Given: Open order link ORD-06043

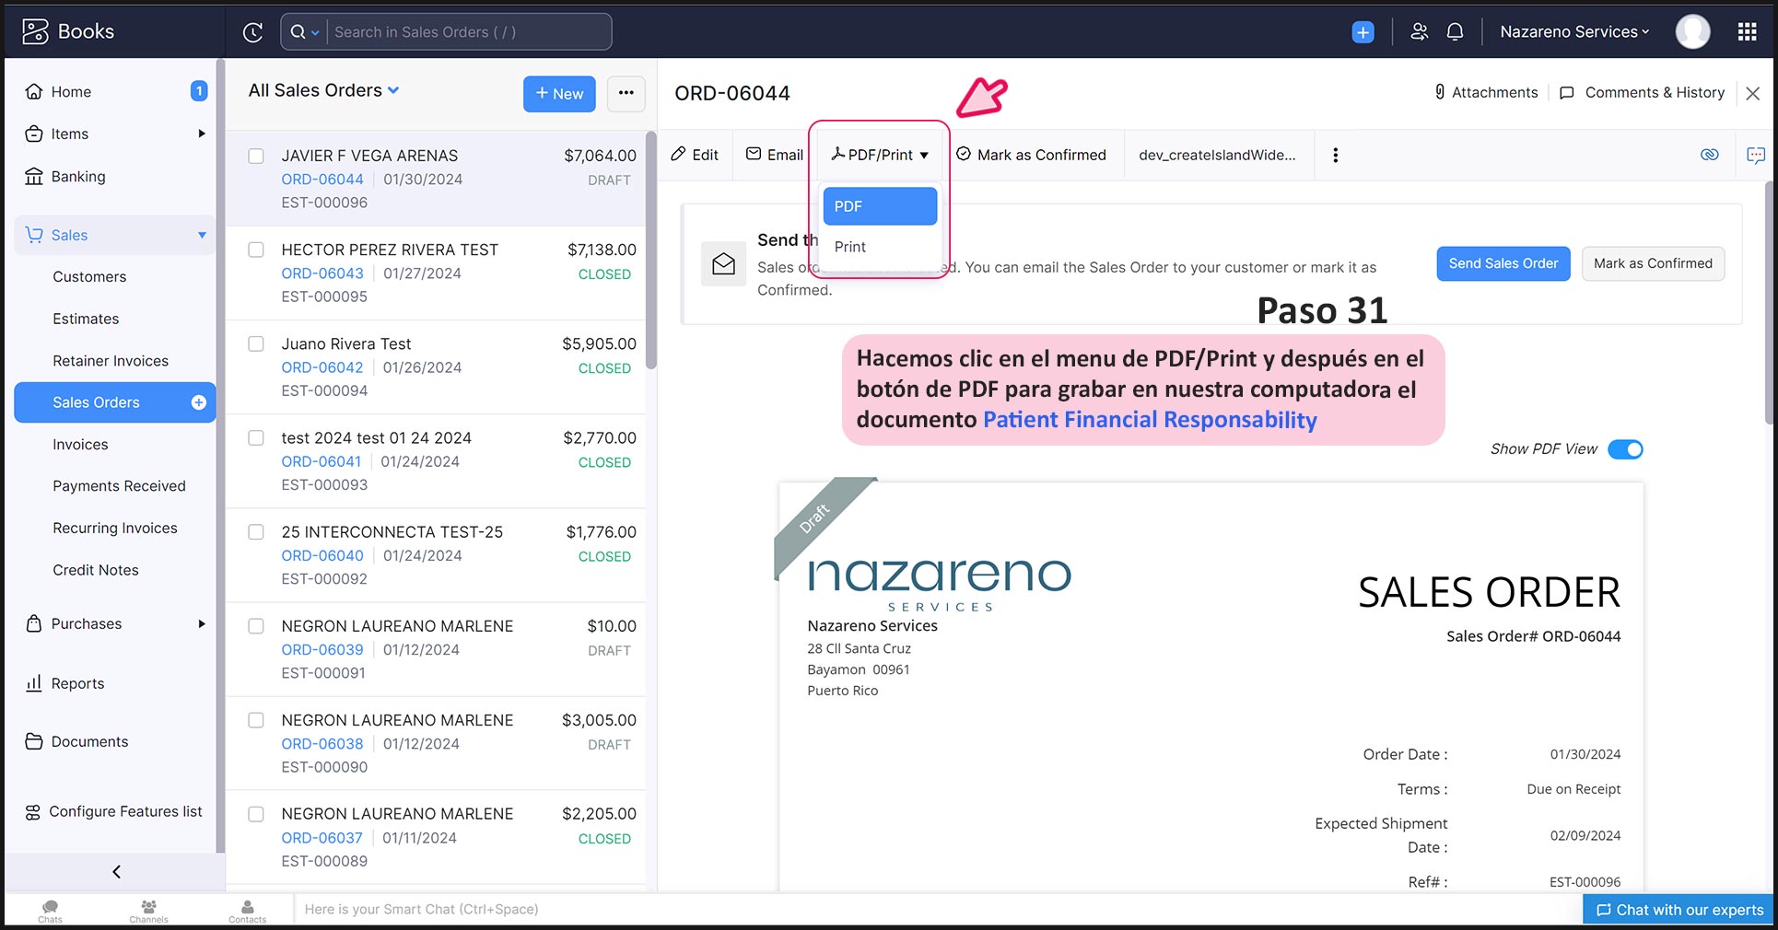Looking at the screenshot, I should click(x=322, y=273).
